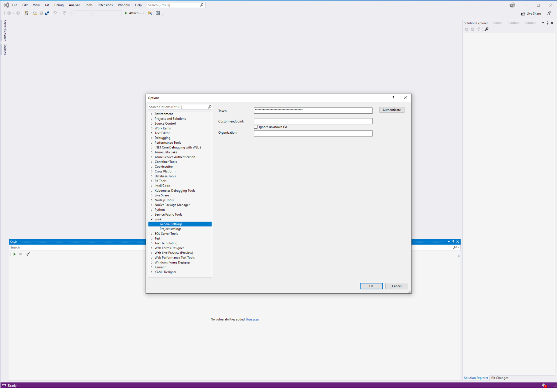Open Find in Files toolbar icon
This screenshot has height=388, width=557.
pos(150,13)
